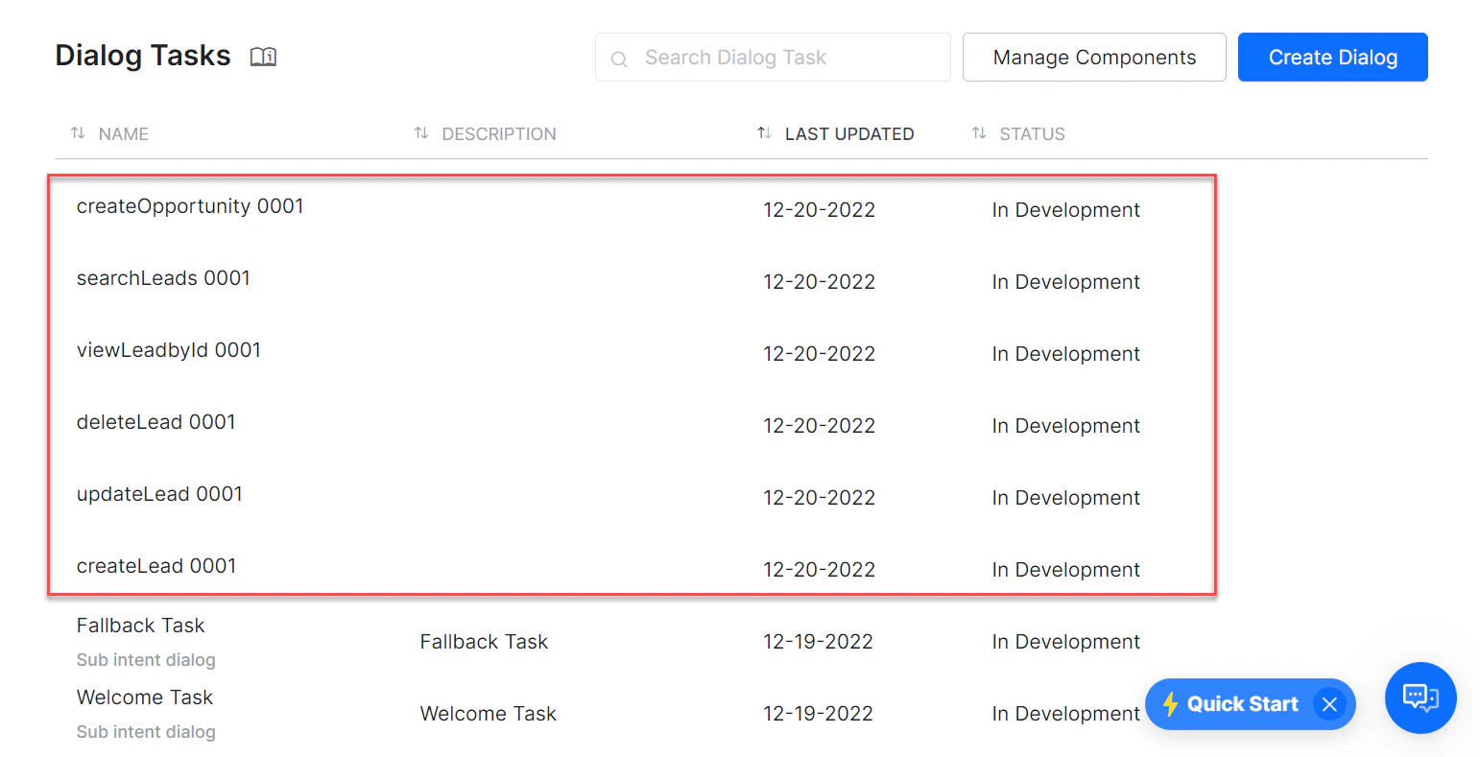Toggle sorting on the STATUS column
This screenshot has height=757, width=1480.
point(979,133)
